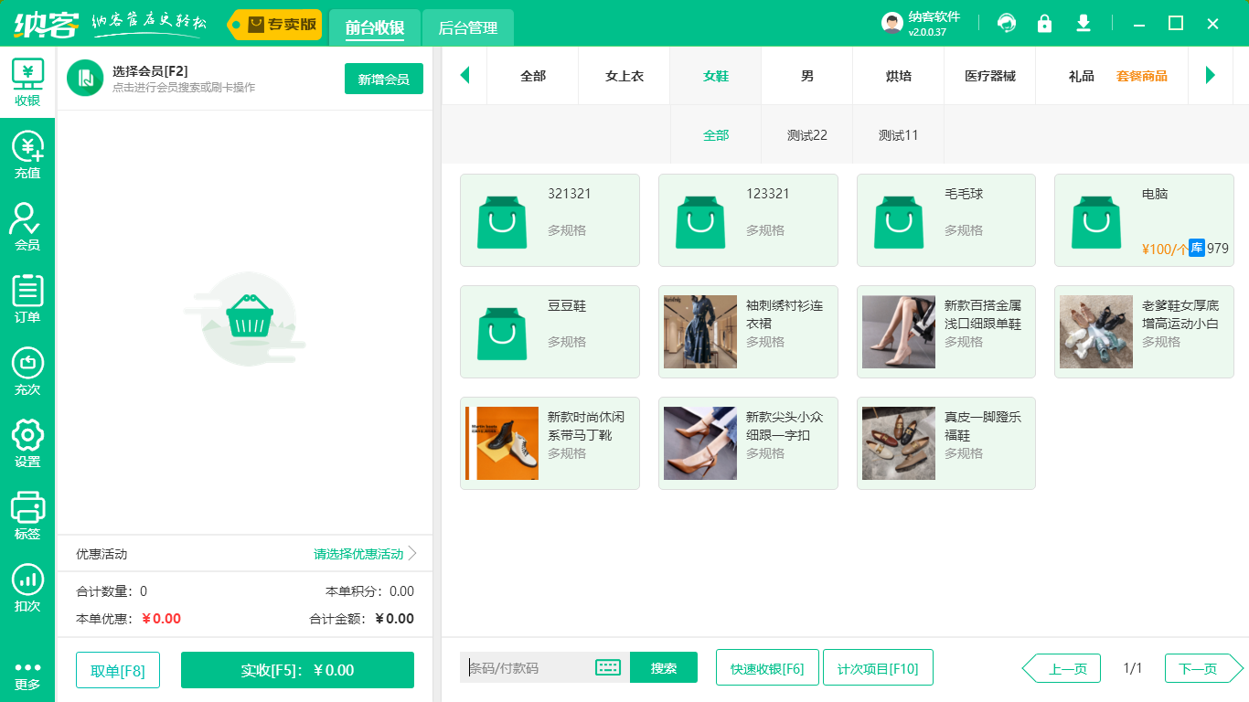Click the 新增会员 add member button
Image resolution: width=1249 pixels, height=702 pixels.
383,79
